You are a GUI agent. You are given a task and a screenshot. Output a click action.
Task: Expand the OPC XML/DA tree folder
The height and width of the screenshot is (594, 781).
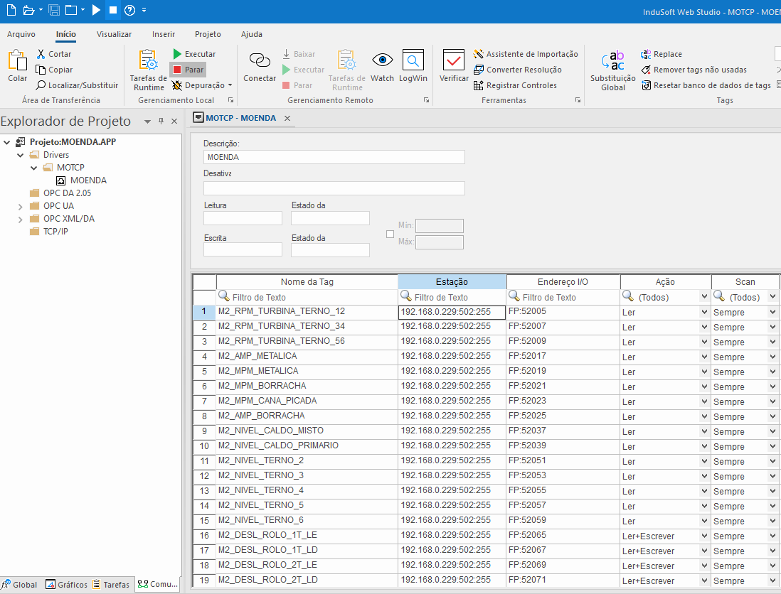[x=21, y=220]
